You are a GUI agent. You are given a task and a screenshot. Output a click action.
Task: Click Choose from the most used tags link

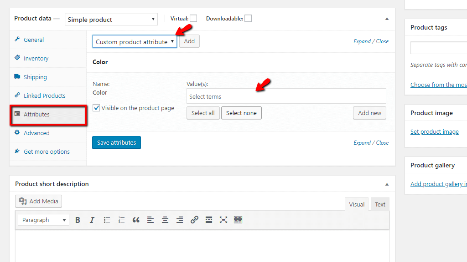click(x=438, y=85)
